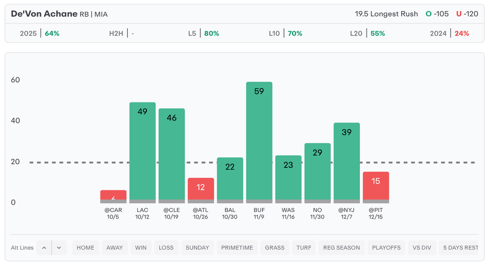Toggle the REG SEASON filter

coord(342,248)
